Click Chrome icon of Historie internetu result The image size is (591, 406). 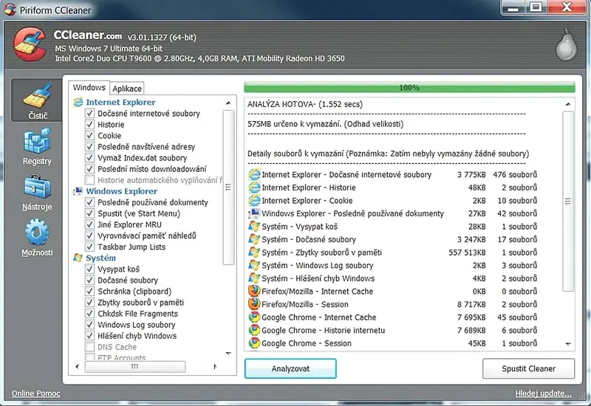(x=254, y=330)
